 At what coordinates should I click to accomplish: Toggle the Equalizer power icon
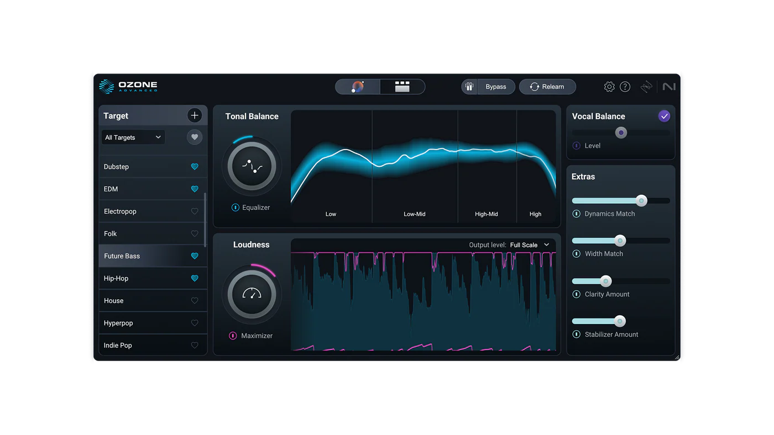pyautogui.click(x=235, y=208)
